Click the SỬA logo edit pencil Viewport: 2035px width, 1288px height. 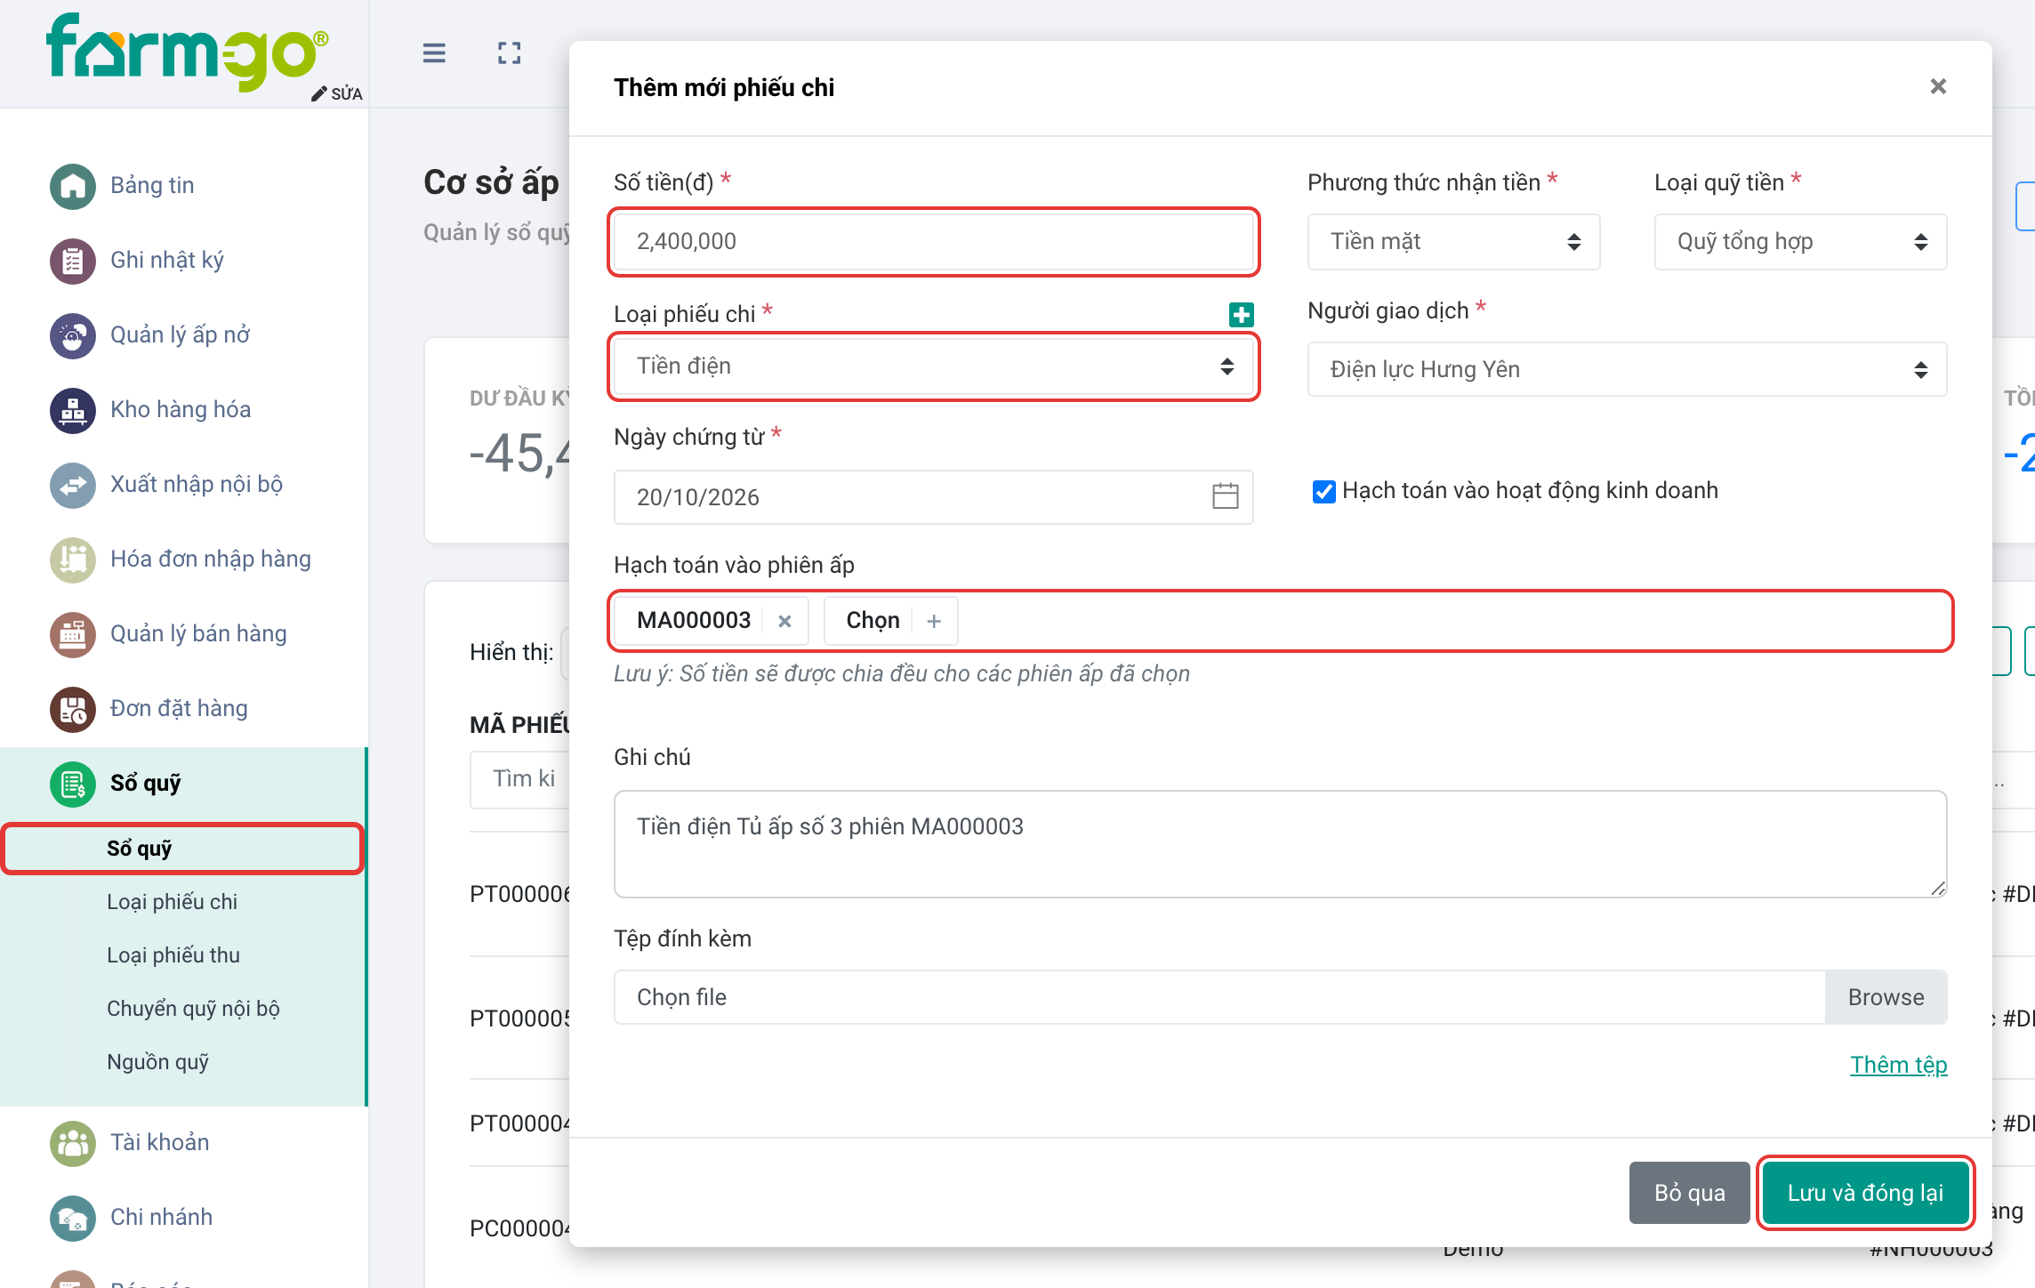tap(337, 93)
